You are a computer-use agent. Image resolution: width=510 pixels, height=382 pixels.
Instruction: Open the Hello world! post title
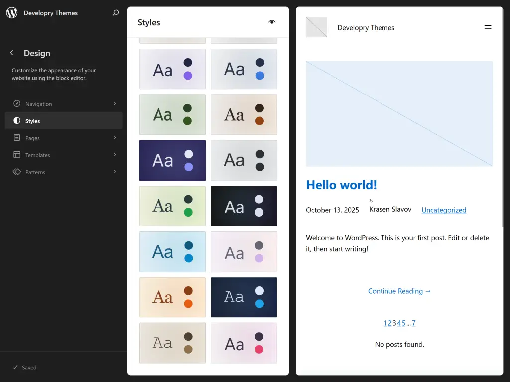click(x=341, y=185)
